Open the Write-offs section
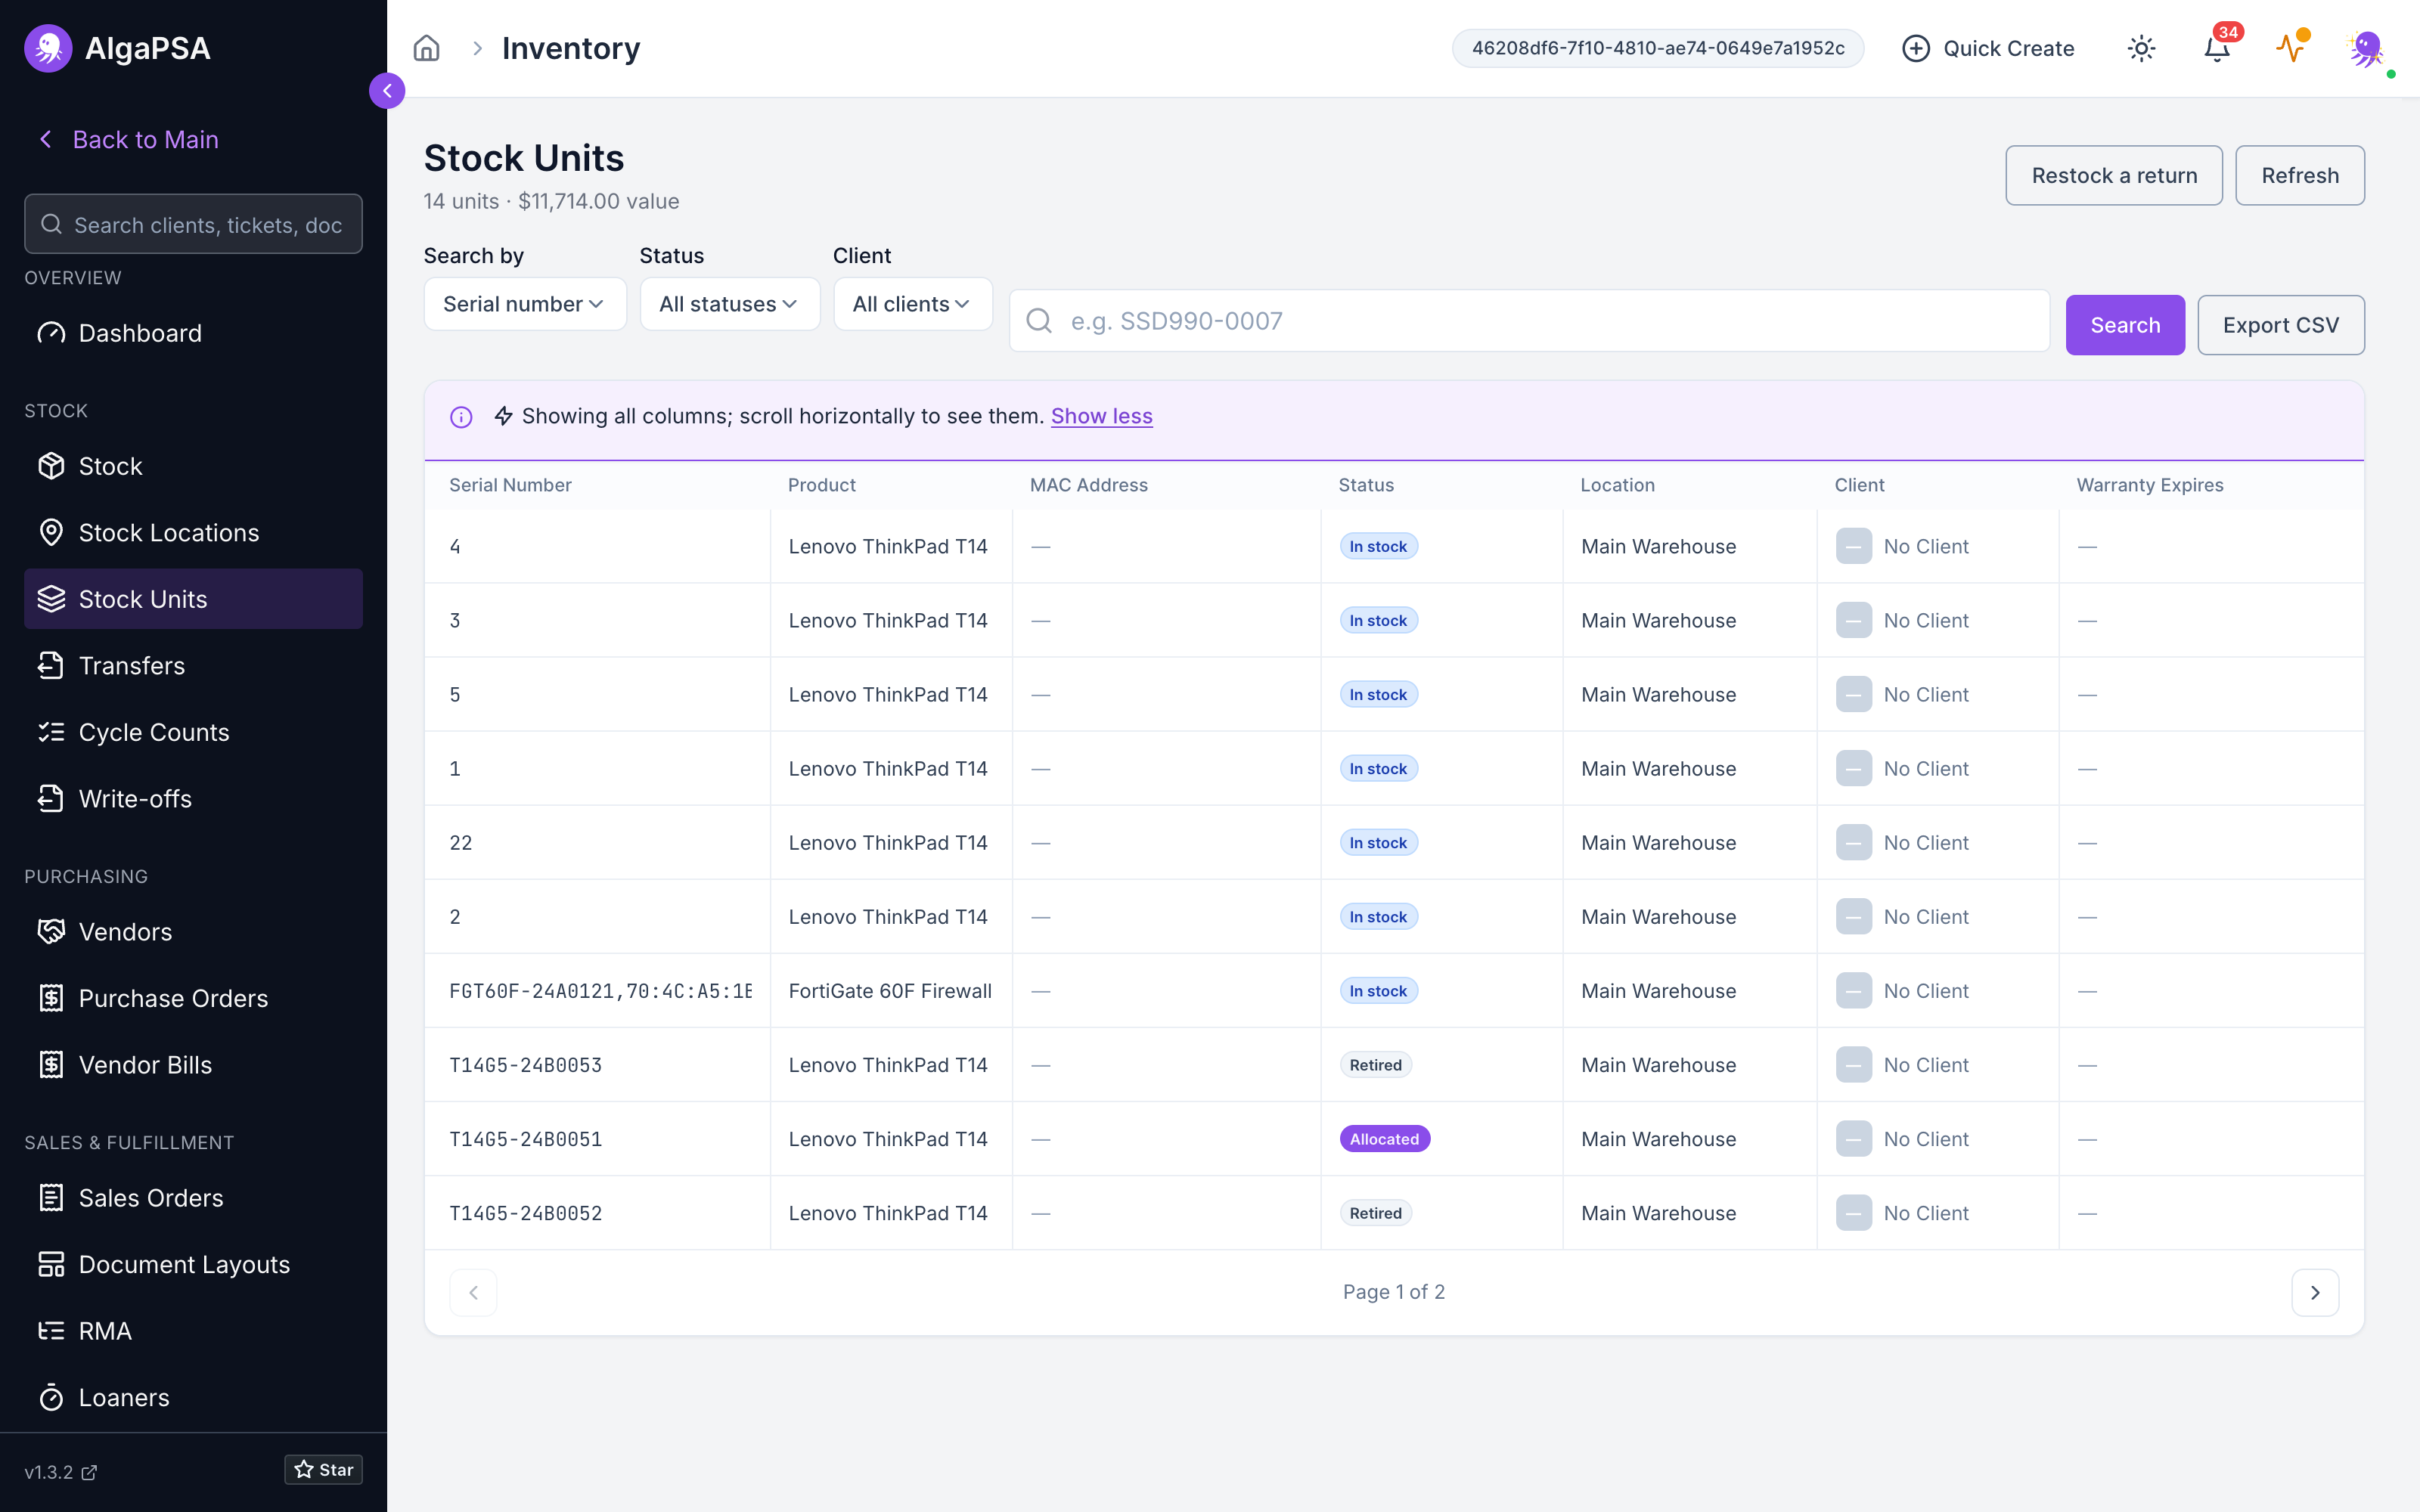Viewport: 2420px width, 1512px height. (x=193, y=799)
